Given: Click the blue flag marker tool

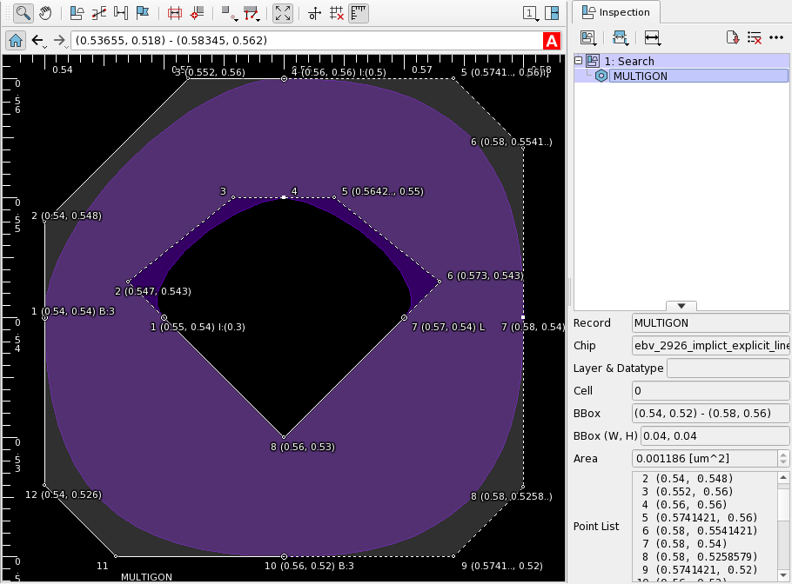Looking at the screenshot, I should [143, 13].
